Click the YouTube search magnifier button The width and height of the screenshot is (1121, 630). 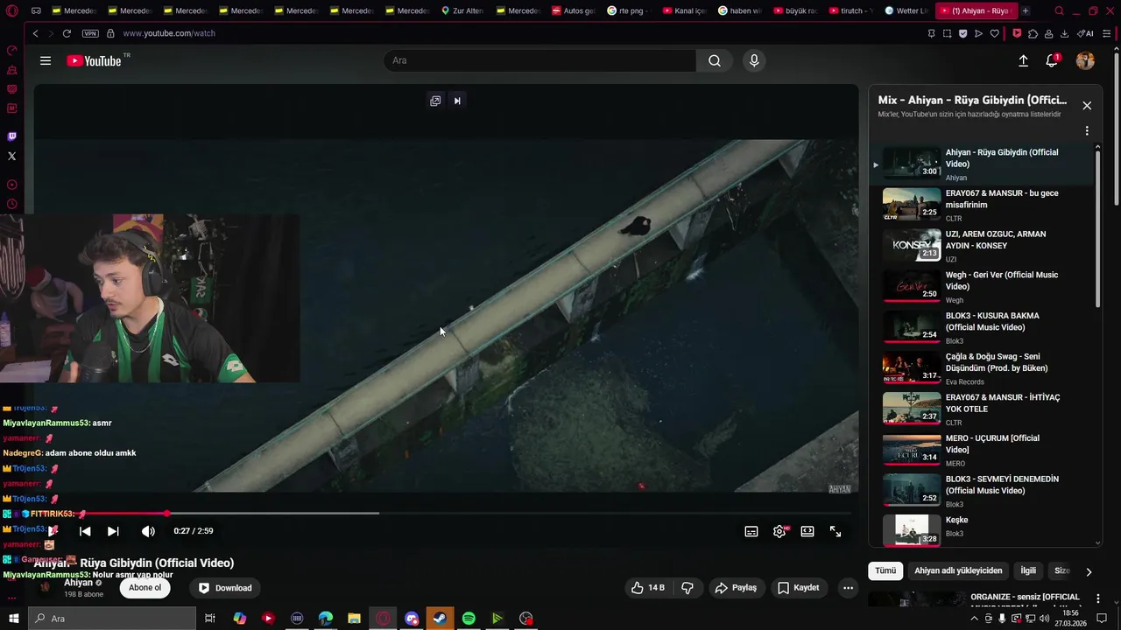[715, 60]
